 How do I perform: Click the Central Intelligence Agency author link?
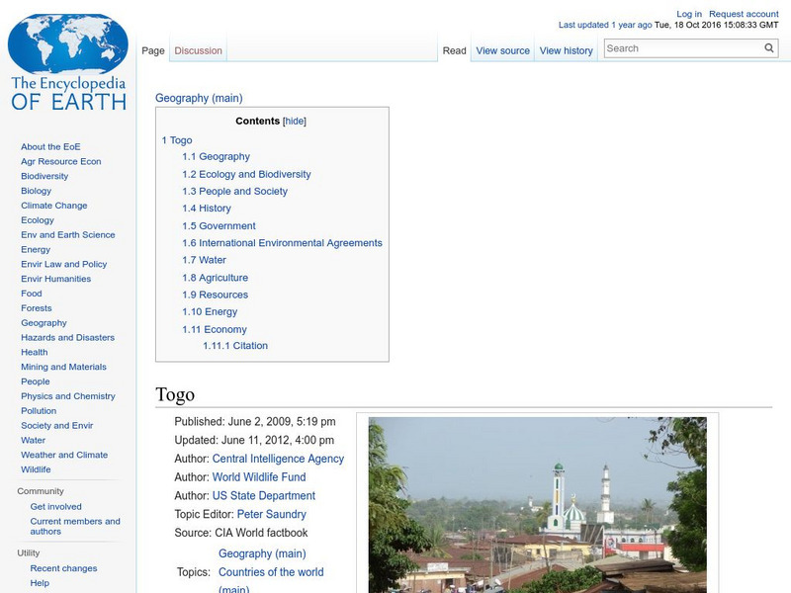tap(278, 458)
